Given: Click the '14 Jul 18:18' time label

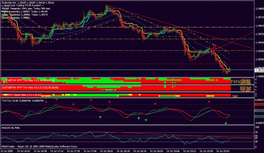Looking at the screenshot, I should tap(123, 151).
